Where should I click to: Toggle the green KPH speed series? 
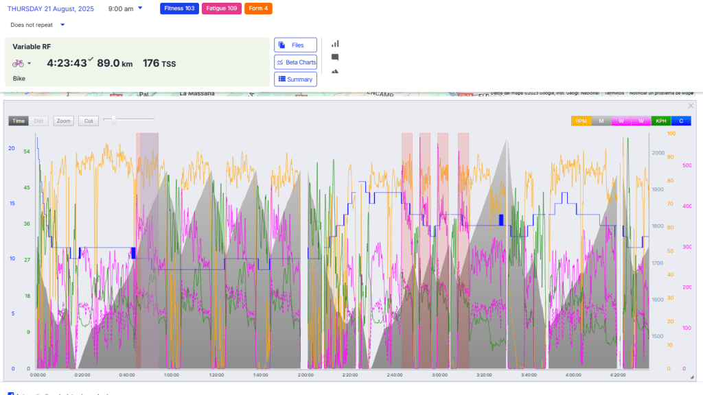click(660, 121)
